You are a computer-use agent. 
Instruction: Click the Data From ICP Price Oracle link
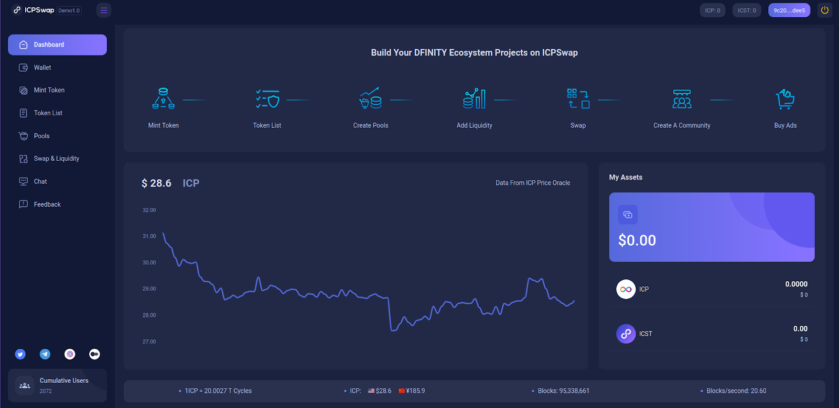[533, 183]
